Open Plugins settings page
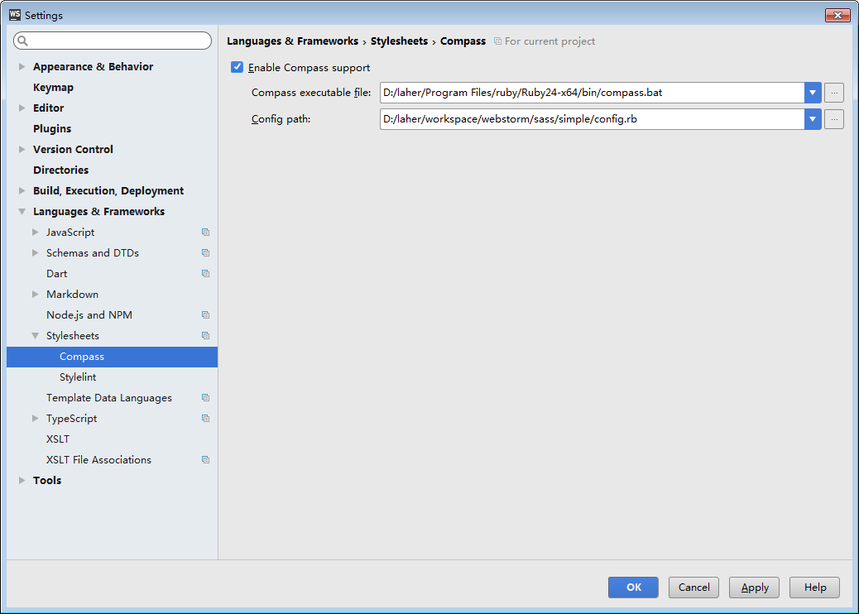Viewport: 859px width, 614px height. (x=52, y=129)
